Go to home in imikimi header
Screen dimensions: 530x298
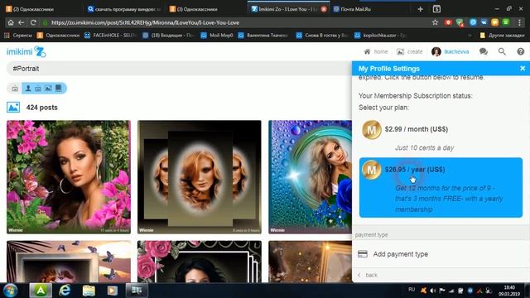(375, 51)
